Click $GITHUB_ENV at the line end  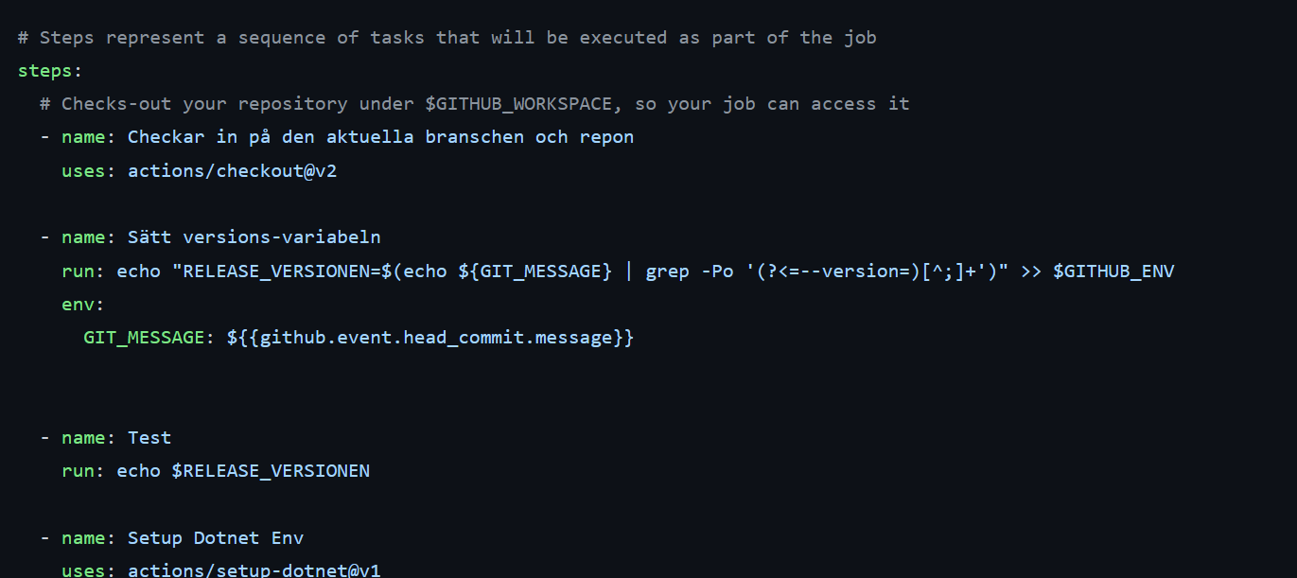pyautogui.click(x=1113, y=271)
